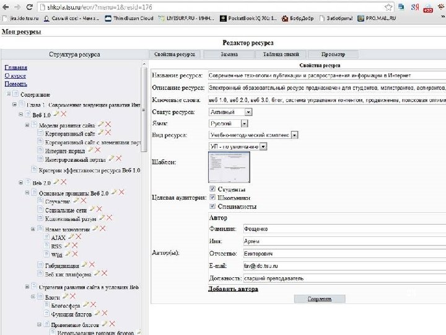
Task: Delete the Wiki item
Action: coord(75,254)
